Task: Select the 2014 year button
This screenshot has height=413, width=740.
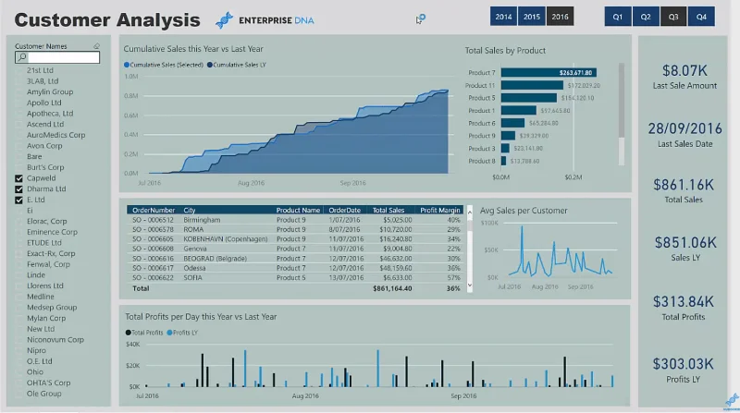Action: click(503, 17)
